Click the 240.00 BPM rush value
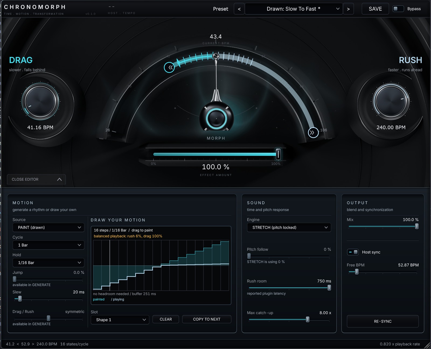 391,127
